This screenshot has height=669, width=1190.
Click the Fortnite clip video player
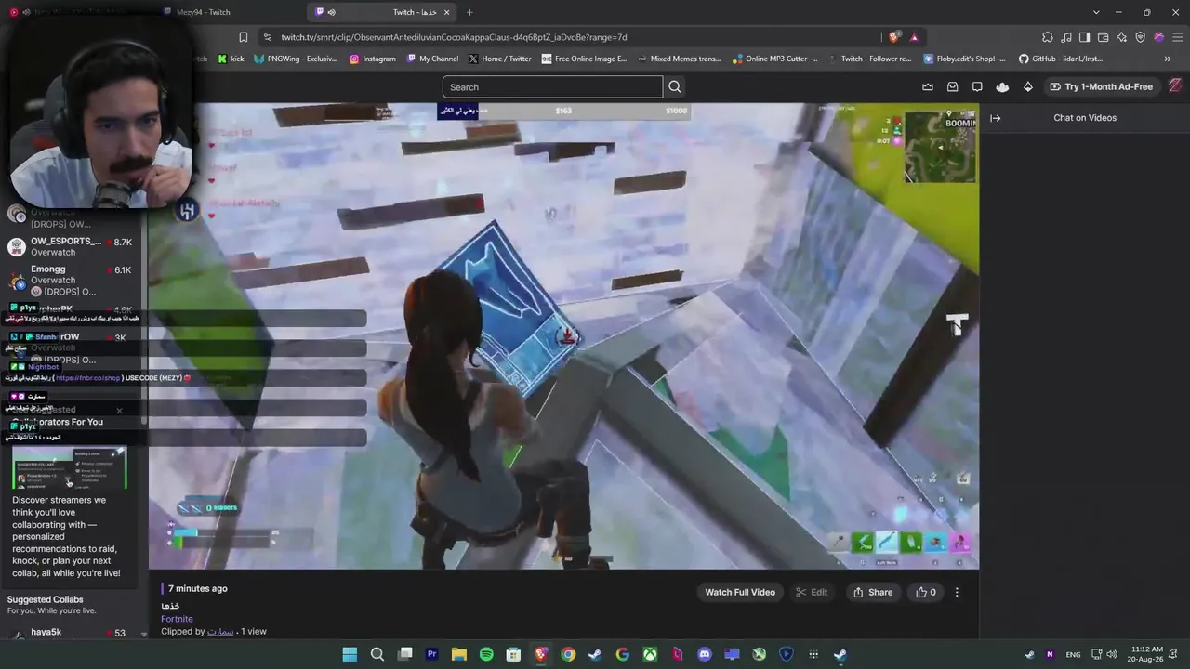563,335
